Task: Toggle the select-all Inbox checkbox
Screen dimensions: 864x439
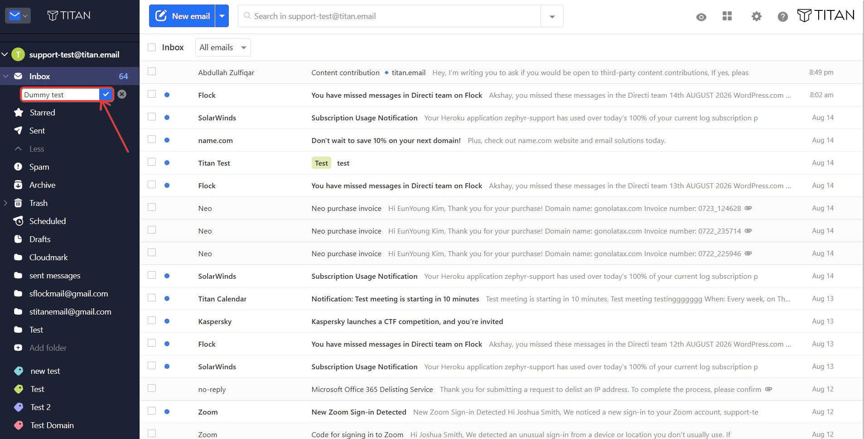Action: click(152, 47)
